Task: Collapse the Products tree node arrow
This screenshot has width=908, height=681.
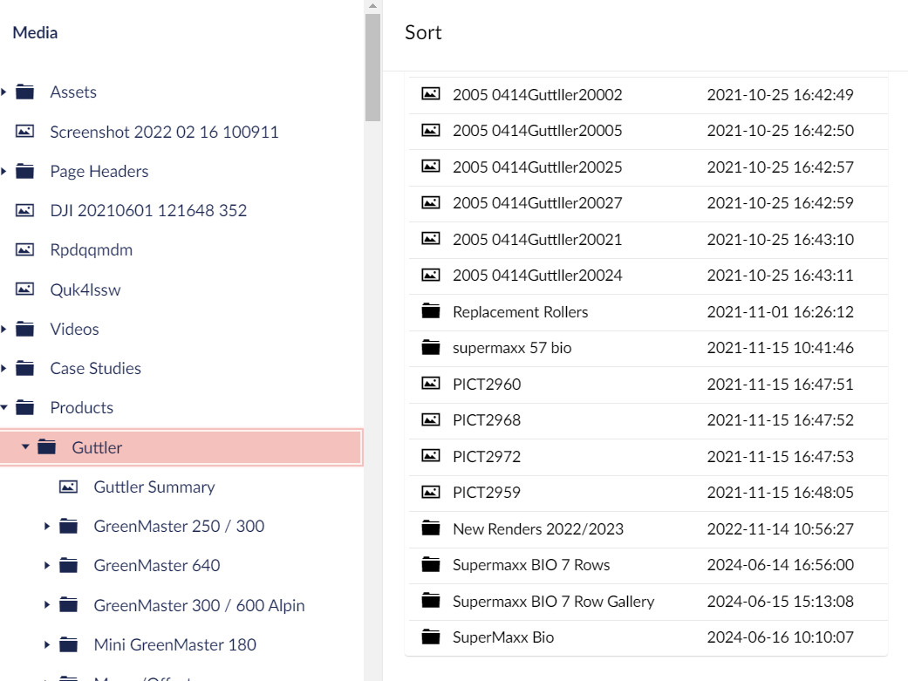Action: [x=4, y=407]
